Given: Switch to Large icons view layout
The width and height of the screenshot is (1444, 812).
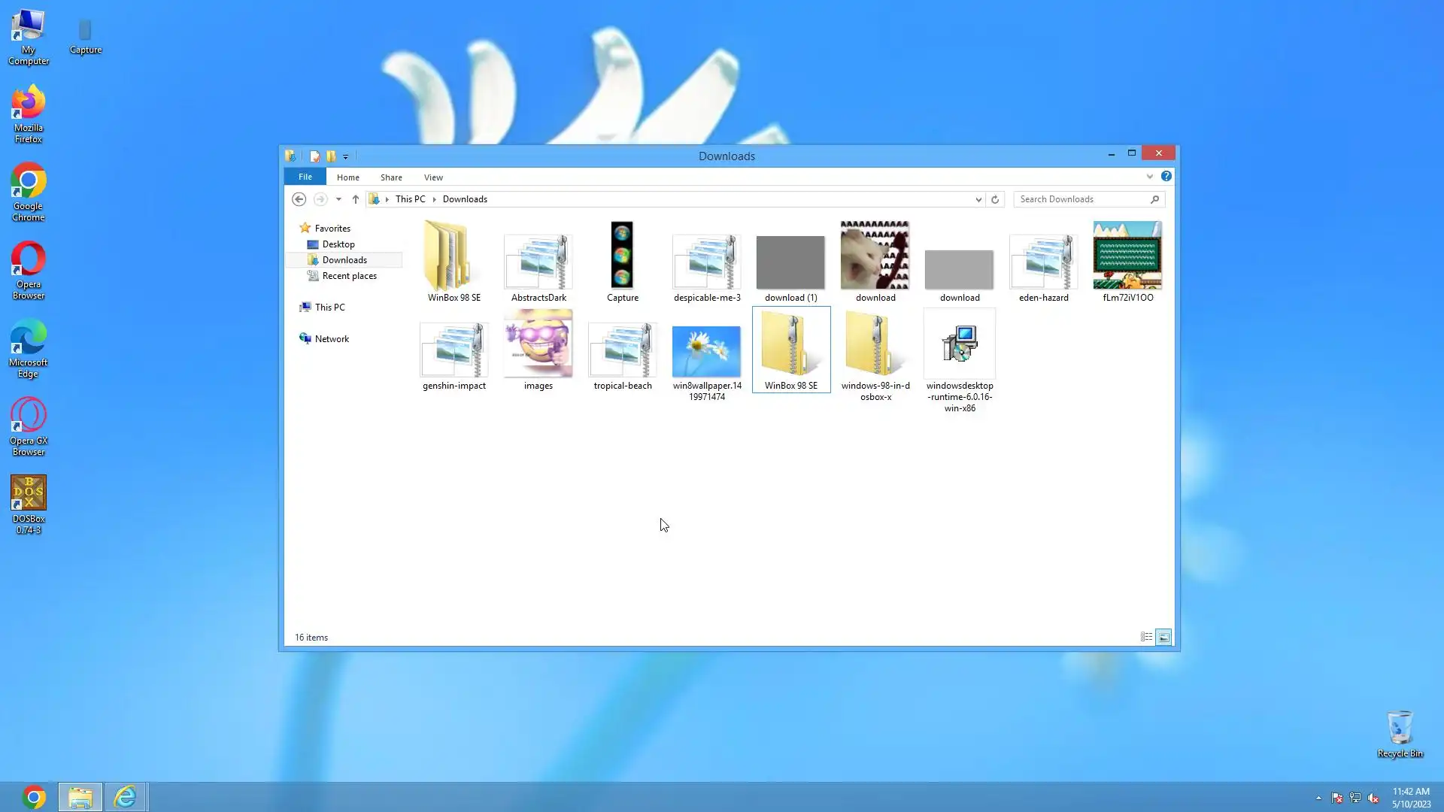Looking at the screenshot, I should coord(1163,637).
